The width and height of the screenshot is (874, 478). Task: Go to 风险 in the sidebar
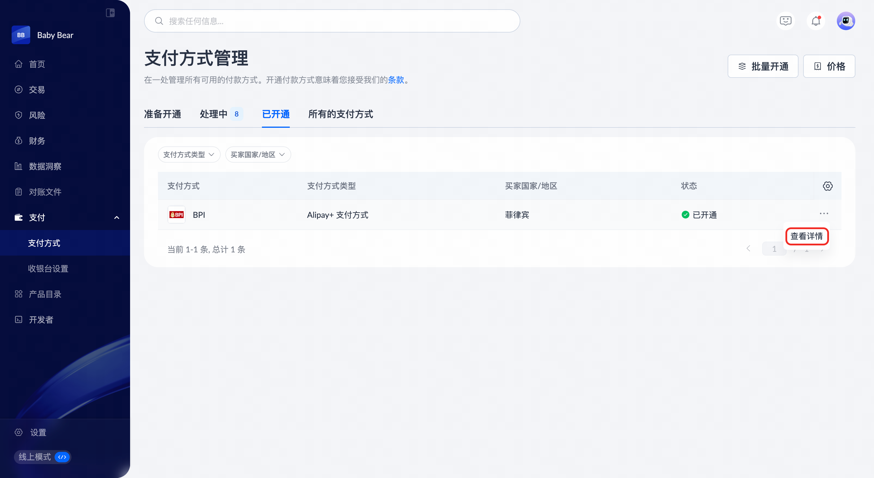[x=37, y=115]
